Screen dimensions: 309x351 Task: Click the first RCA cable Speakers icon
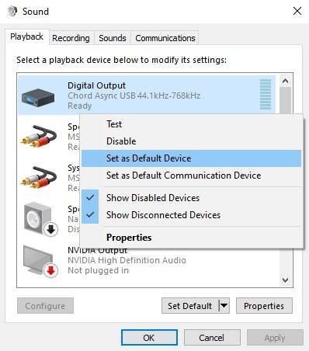(x=39, y=136)
